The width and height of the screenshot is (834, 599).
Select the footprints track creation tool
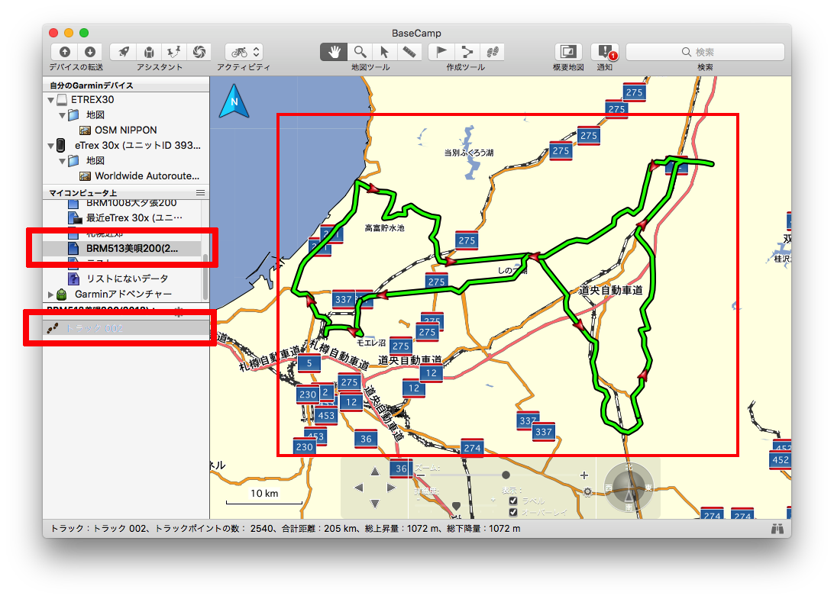tap(492, 52)
